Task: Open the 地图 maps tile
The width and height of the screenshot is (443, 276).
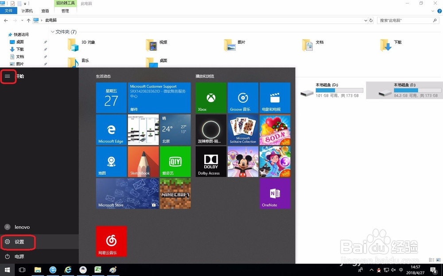Action: [x=111, y=162]
